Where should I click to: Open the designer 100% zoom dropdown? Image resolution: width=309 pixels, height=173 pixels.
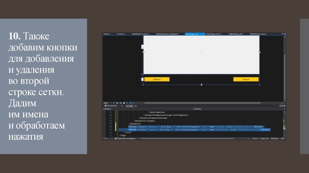[x=107, y=103]
